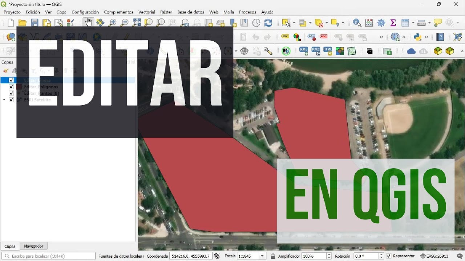Click Zoom Full extent icon
The image size is (465, 261).
click(137, 22)
